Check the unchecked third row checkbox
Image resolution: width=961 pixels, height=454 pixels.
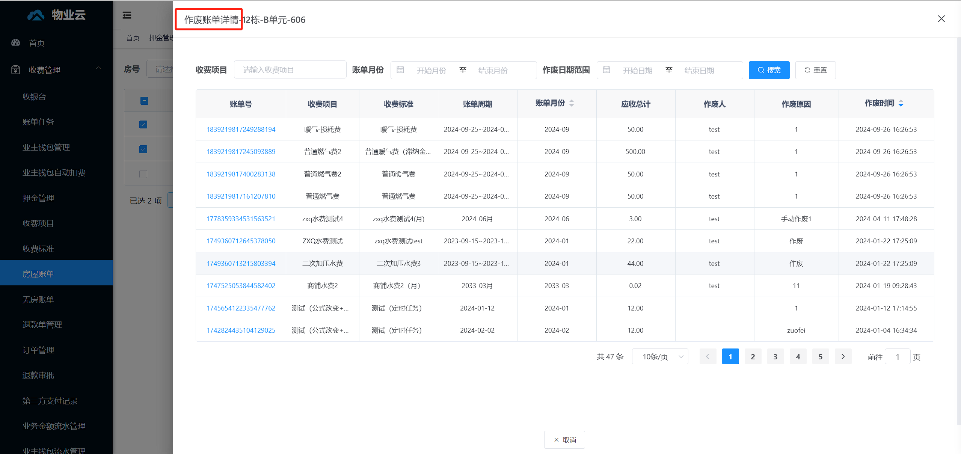coord(143,174)
